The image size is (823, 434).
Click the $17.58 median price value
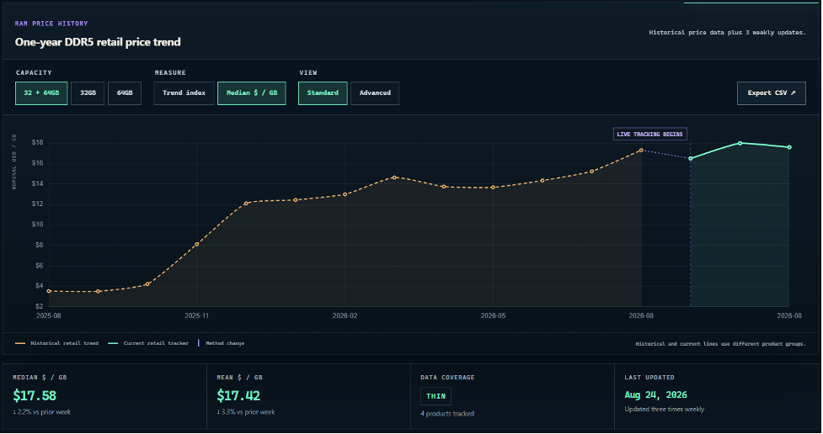click(x=35, y=396)
